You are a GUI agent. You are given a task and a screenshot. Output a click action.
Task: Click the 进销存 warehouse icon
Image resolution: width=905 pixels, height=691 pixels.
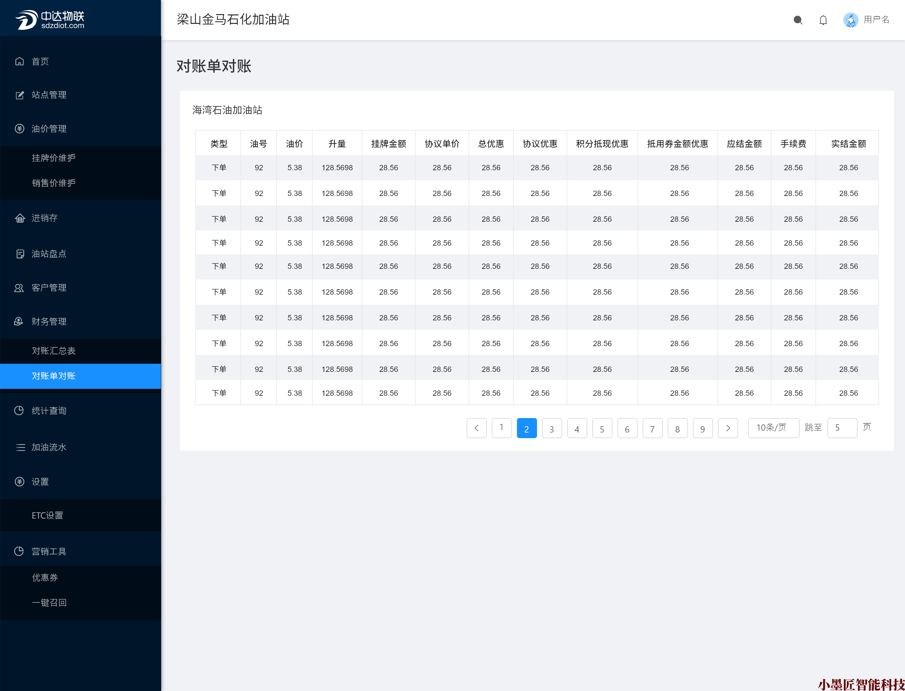pos(19,218)
